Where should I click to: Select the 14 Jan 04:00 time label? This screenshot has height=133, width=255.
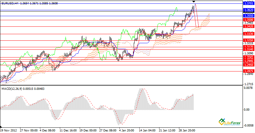(x=147, y=131)
